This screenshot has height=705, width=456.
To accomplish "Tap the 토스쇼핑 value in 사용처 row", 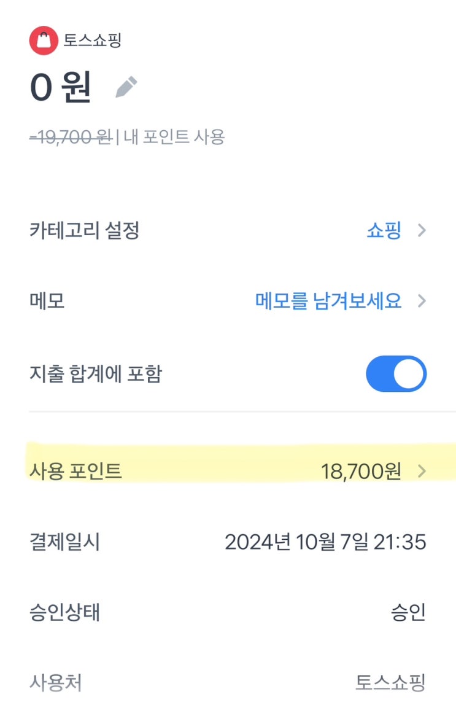I will pyautogui.click(x=390, y=682).
